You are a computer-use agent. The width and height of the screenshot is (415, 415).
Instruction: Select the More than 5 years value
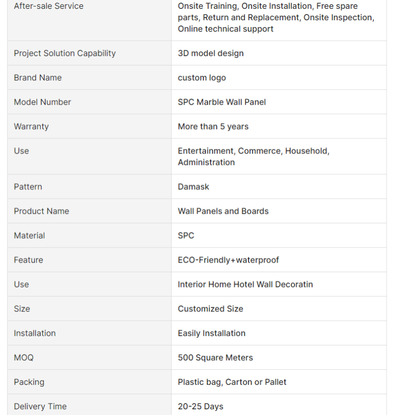coord(213,127)
